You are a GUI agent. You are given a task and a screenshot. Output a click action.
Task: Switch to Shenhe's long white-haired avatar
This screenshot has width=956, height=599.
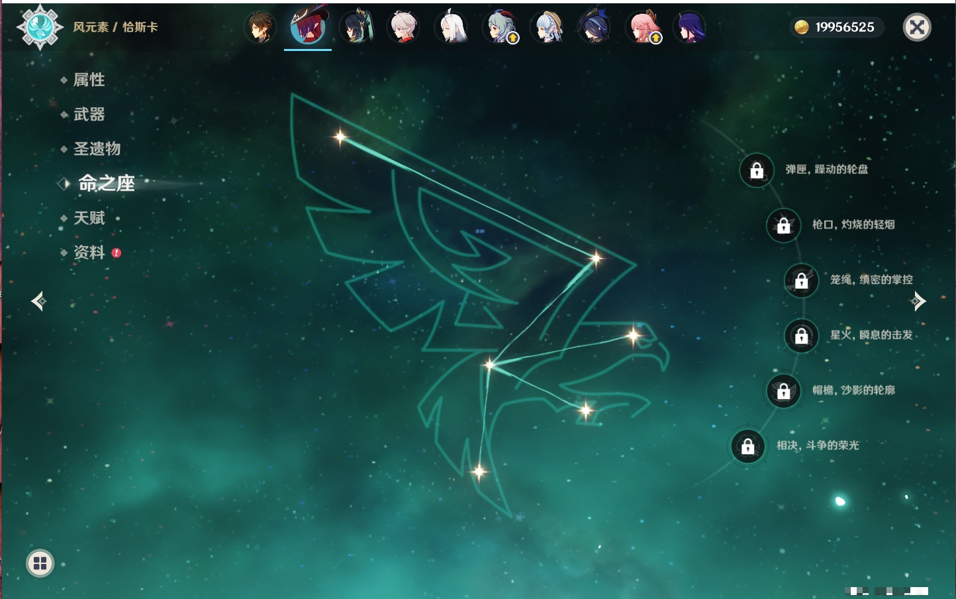pos(452,28)
